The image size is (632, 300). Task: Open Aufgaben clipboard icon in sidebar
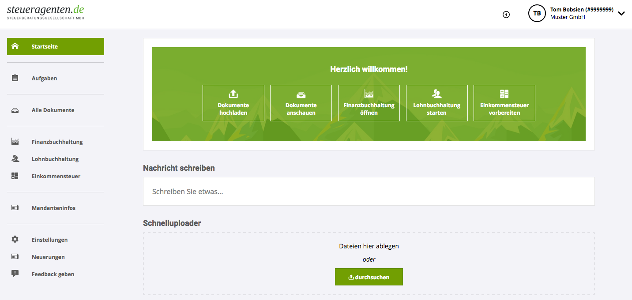15,78
